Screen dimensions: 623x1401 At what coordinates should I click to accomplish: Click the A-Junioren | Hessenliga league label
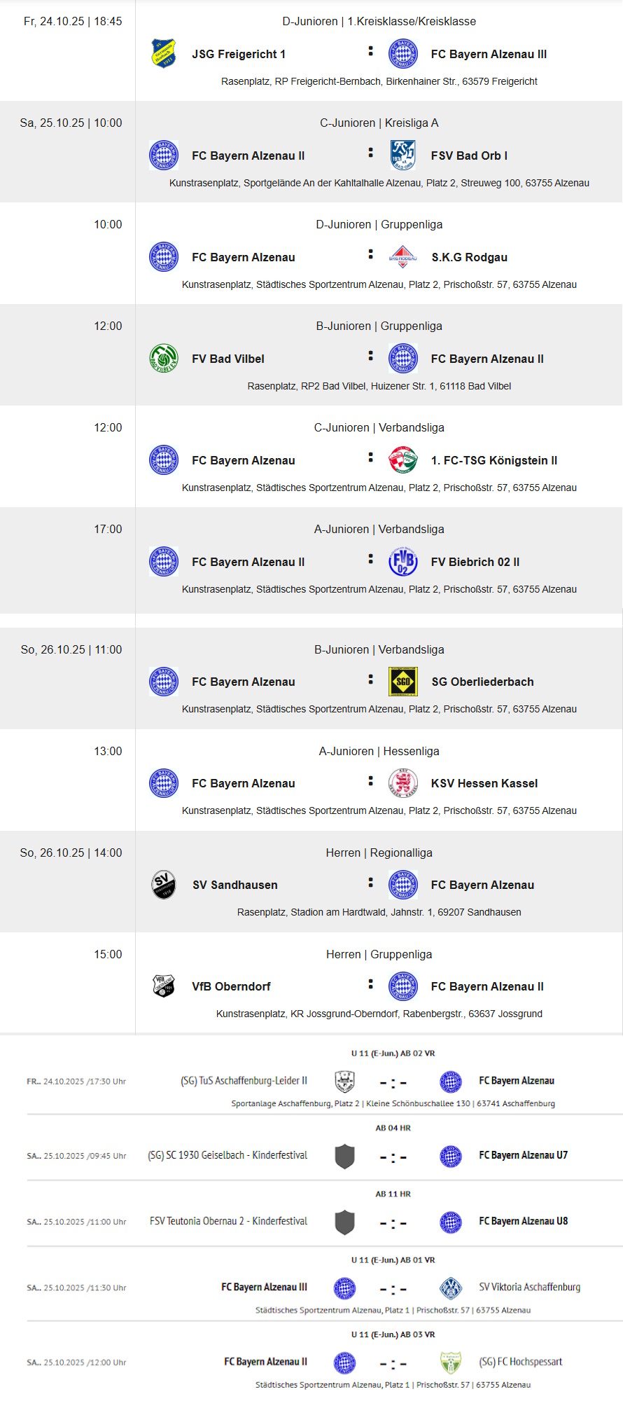[x=379, y=751]
